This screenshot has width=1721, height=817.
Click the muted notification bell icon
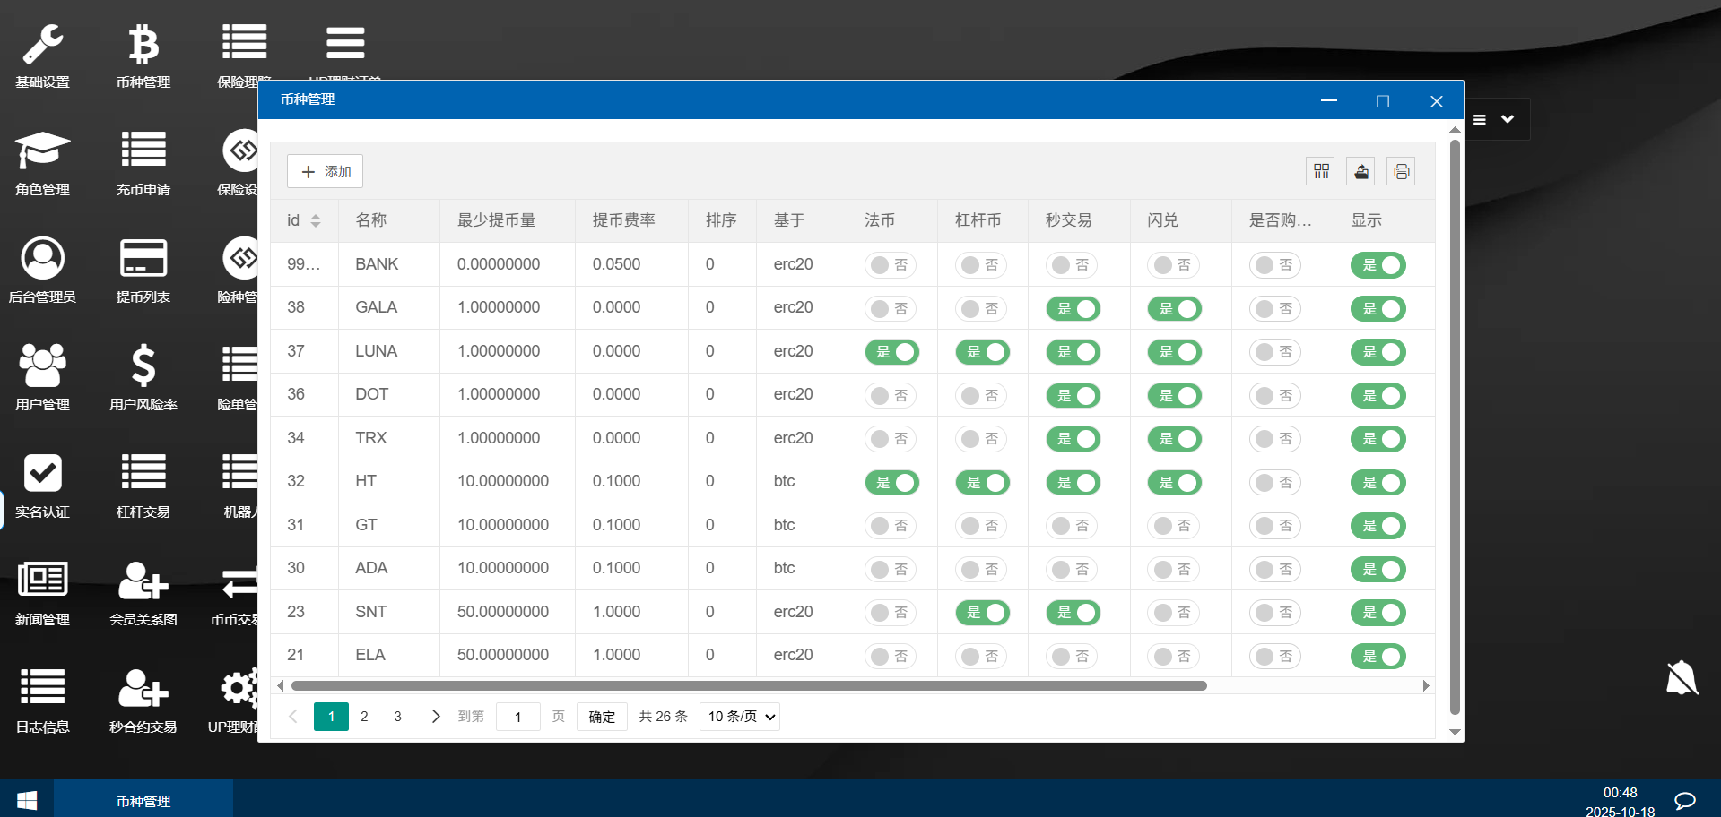click(1682, 678)
